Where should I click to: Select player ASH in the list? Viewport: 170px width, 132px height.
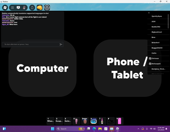(x=158, y=22)
